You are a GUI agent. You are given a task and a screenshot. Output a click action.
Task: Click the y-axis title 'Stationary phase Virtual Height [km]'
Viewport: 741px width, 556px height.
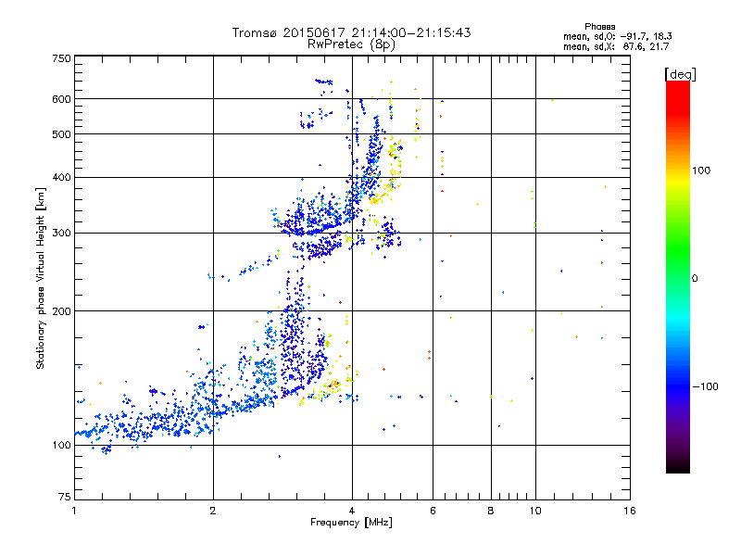[40, 278]
